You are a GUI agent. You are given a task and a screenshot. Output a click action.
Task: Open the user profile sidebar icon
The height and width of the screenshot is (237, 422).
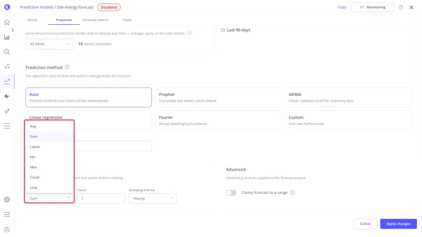click(x=7, y=230)
